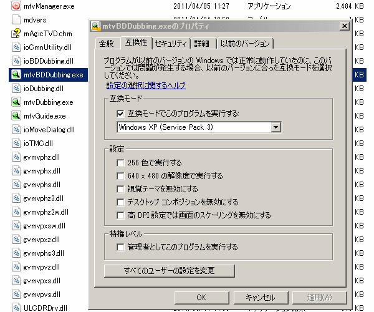
Task: Click the OK button
Action: point(201,298)
